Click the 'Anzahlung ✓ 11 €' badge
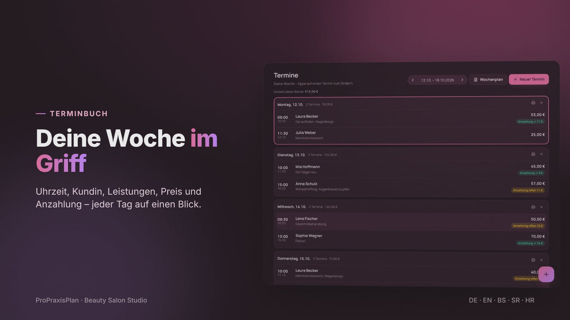 tap(531, 122)
